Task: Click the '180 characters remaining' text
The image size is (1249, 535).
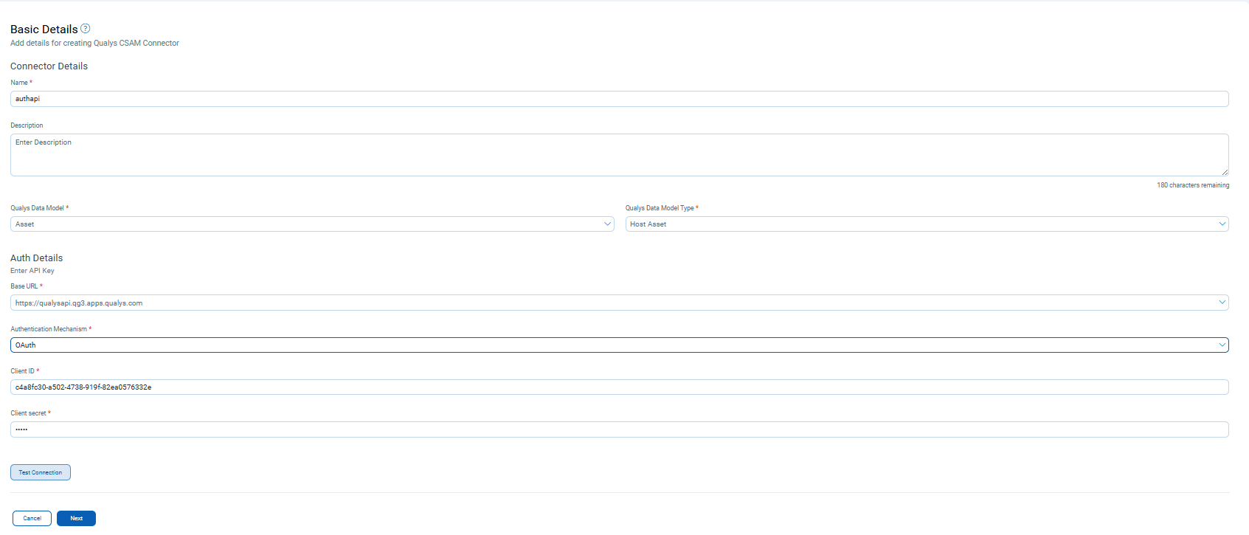Action: click(1193, 185)
